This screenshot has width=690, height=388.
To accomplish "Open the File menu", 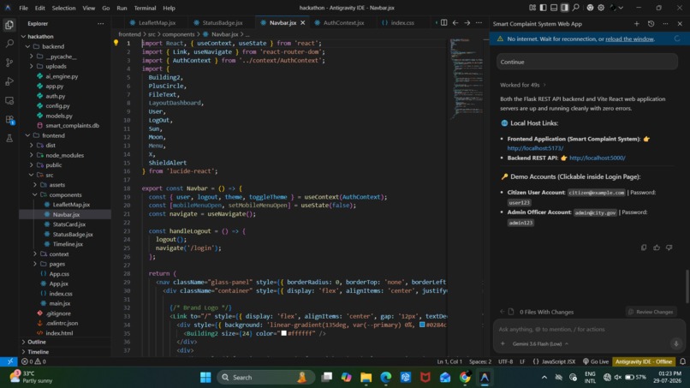I will [x=23, y=8].
